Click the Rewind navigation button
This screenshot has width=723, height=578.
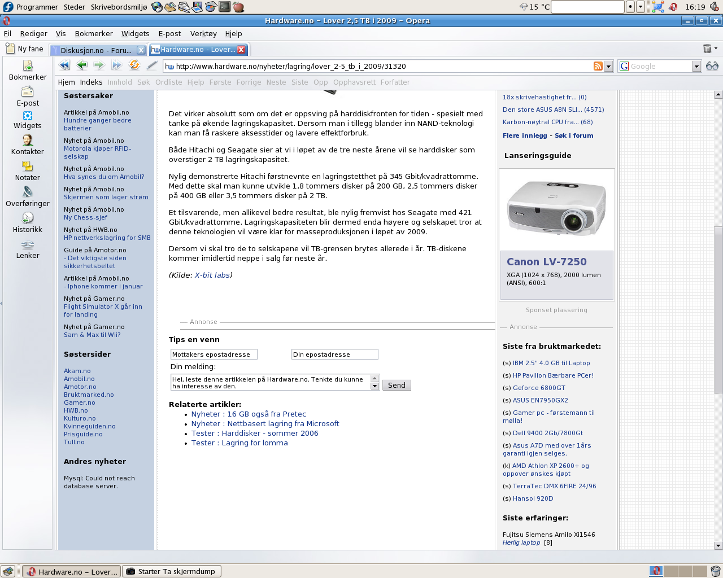[64, 65]
